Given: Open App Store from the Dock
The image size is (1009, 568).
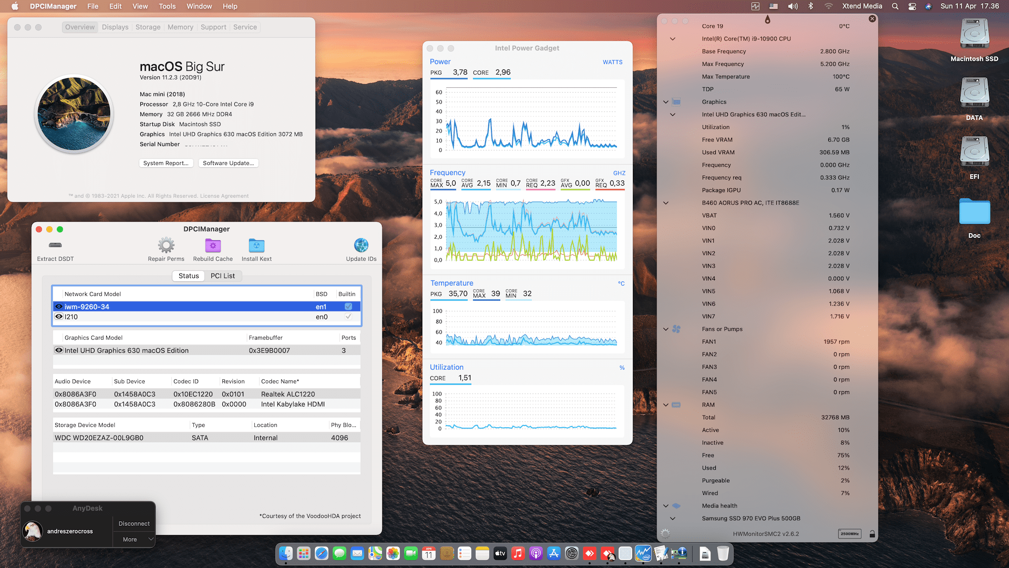Looking at the screenshot, I should pos(554,553).
